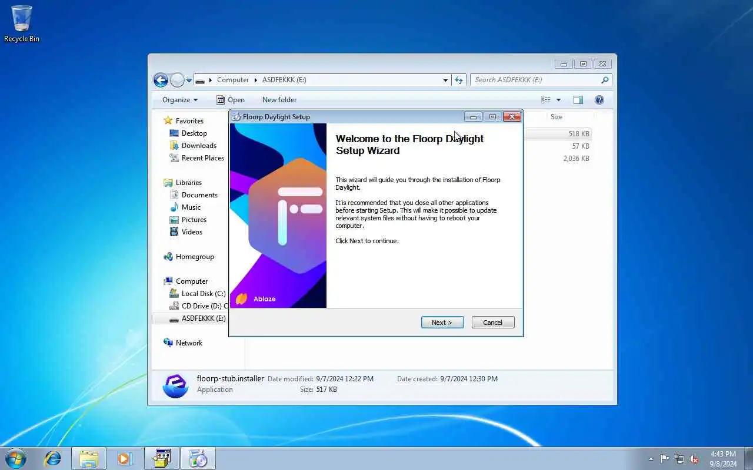Launch Windows Media Player from taskbar
Image resolution: width=753 pixels, height=470 pixels.
(x=125, y=458)
